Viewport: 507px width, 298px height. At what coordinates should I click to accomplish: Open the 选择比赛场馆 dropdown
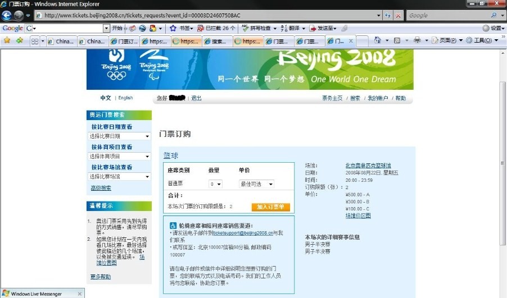click(120, 177)
